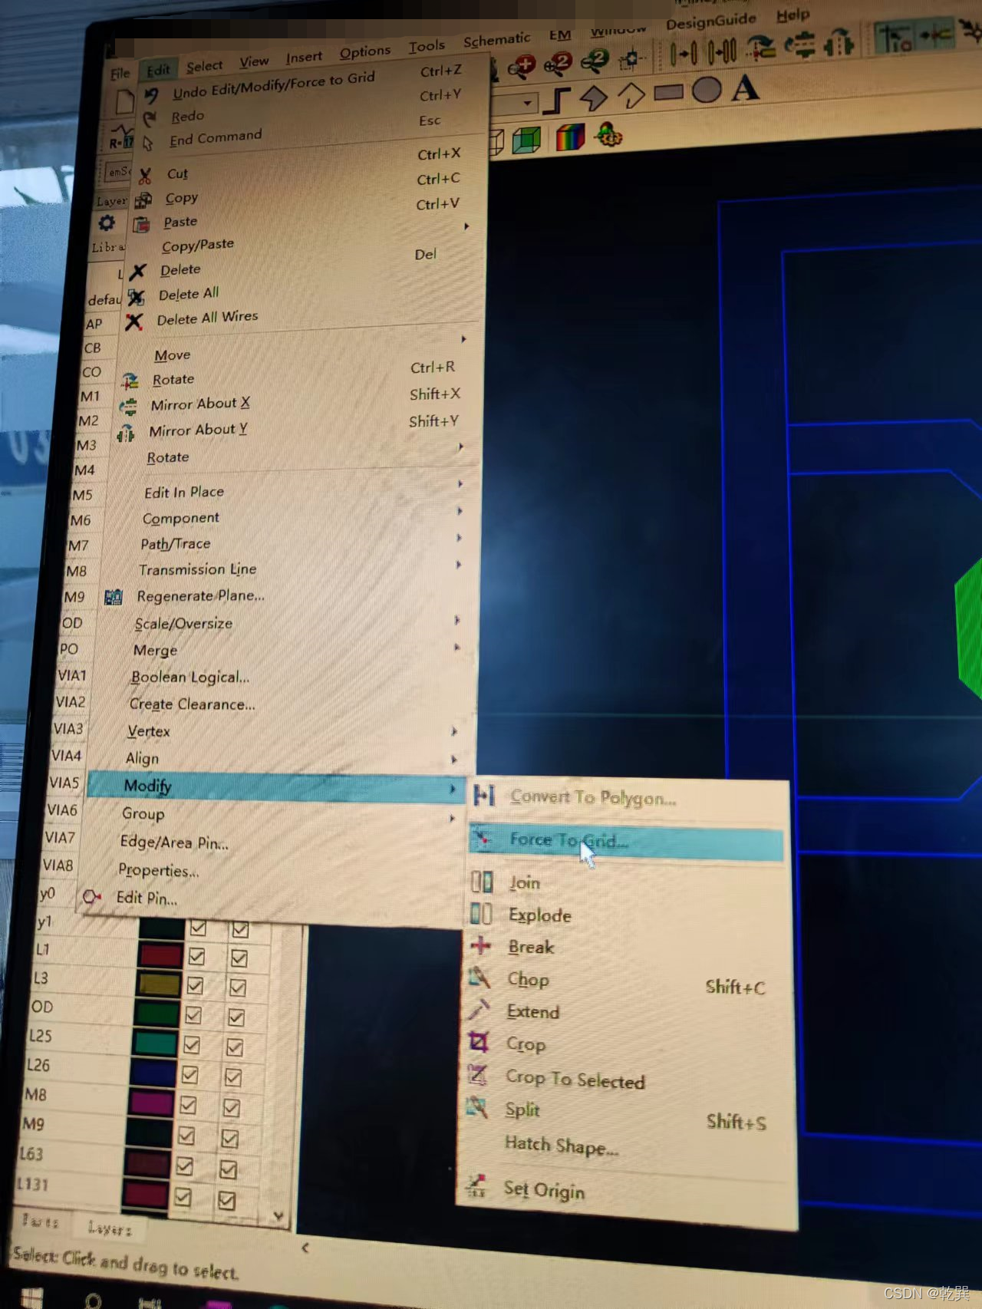This screenshot has height=1309, width=982.
Task: Click the red color swatch of layer L1
Action: (x=160, y=955)
